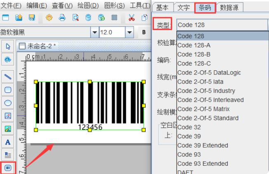Select the rounded rectangle tool
Image resolution: width=269 pixels, height=174 pixels.
pos(8,90)
